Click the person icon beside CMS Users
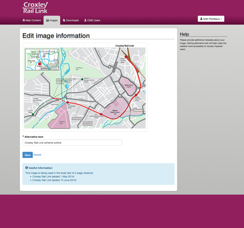The width and height of the screenshot is (244, 228). point(85,20)
